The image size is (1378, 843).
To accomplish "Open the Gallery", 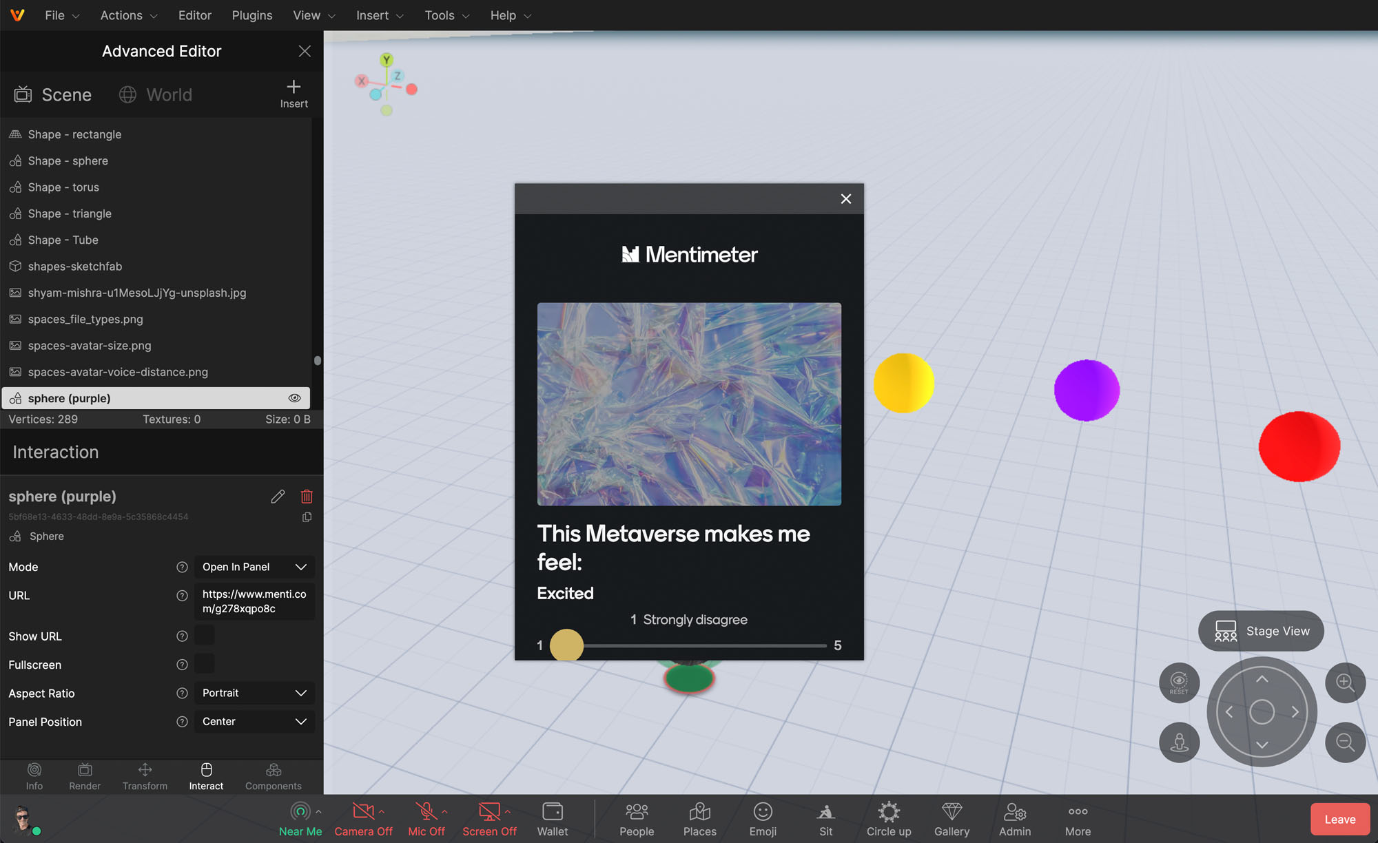I will coord(952,819).
